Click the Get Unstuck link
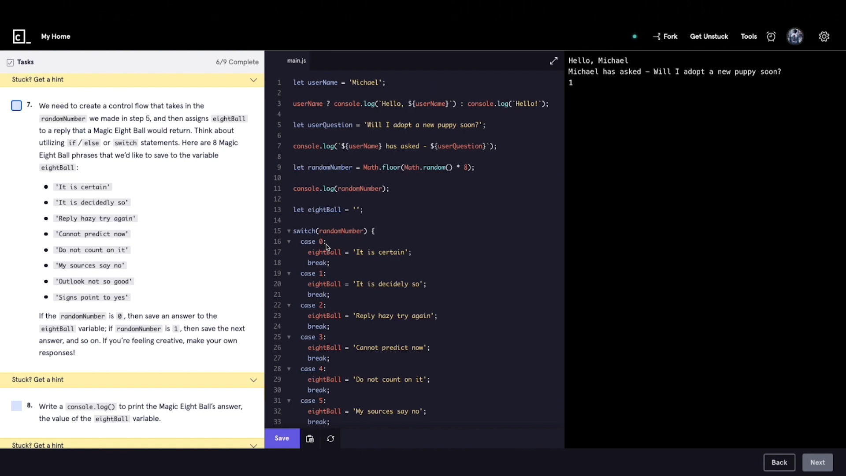 [x=709, y=37]
